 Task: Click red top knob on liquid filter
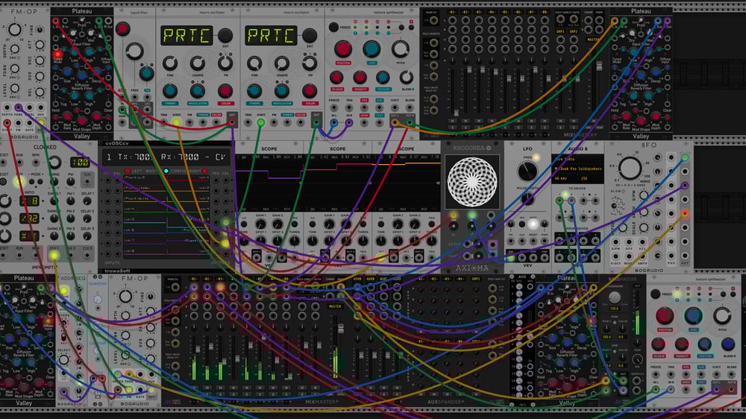(x=123, y=29)
